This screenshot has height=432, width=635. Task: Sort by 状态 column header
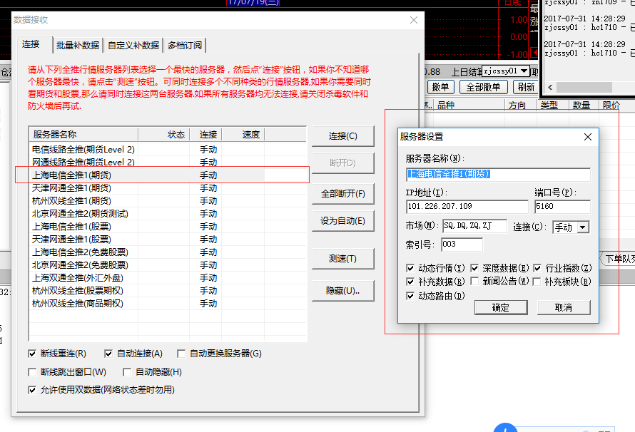163,134
